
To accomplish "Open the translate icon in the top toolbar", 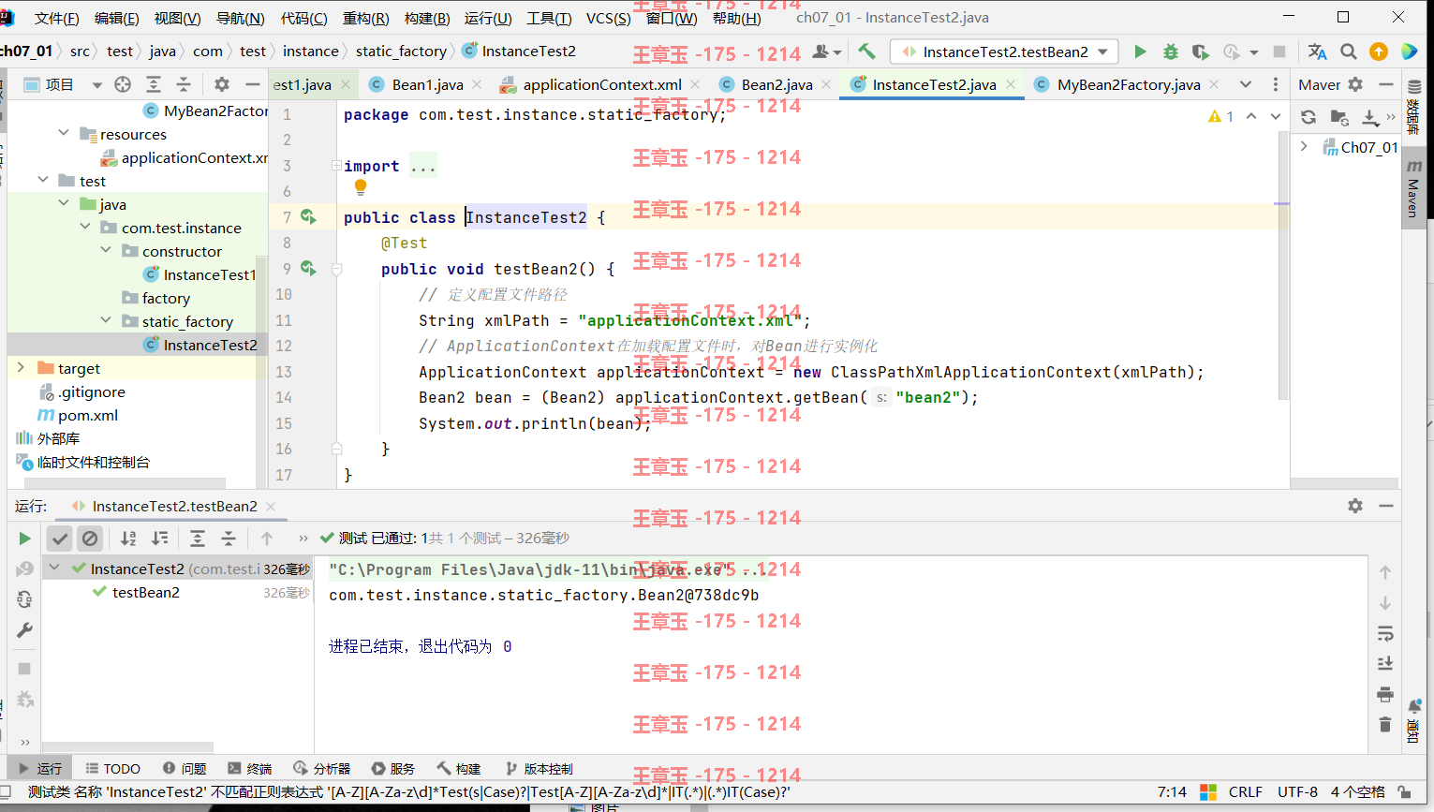I will [1317, 52].
